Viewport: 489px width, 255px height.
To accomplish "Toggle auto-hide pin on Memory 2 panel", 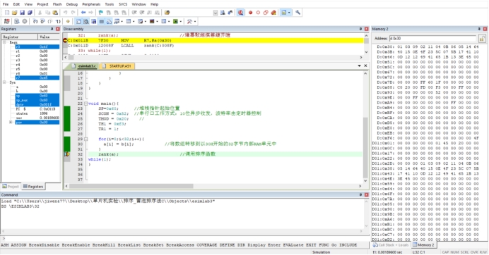I will (x=479, y=29).
